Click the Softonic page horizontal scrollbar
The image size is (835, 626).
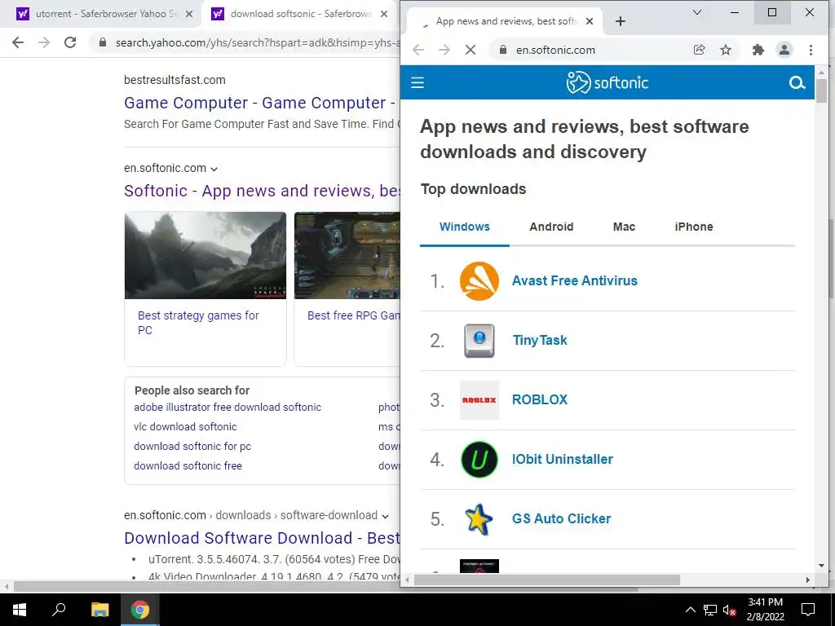(x=547, y=580)
